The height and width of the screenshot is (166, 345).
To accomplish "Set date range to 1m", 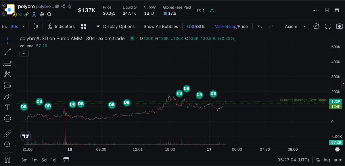I will pos(34,160).
